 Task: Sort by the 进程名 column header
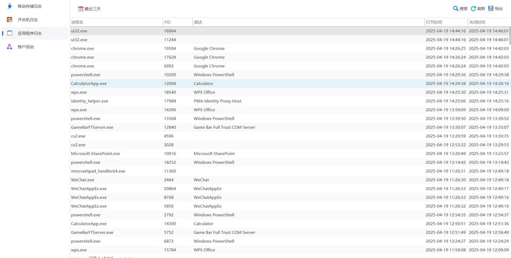tap(77, 22)
